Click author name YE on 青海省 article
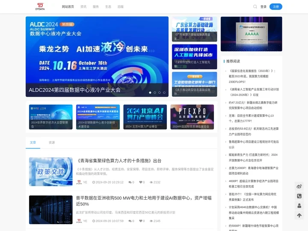 click(85, 182)
